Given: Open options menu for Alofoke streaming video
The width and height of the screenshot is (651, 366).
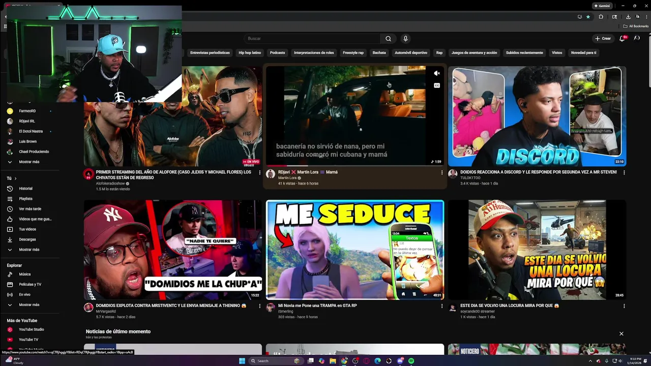Looking at the screenshot, I should (x=259, y=172).
